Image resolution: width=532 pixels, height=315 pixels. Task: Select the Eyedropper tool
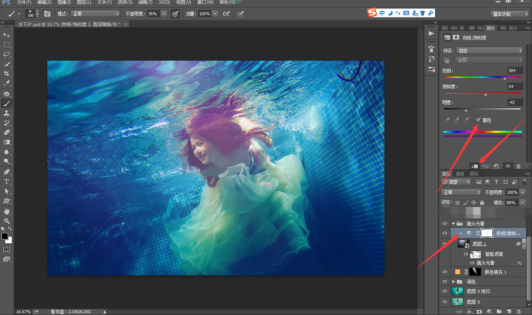[7, 84]
